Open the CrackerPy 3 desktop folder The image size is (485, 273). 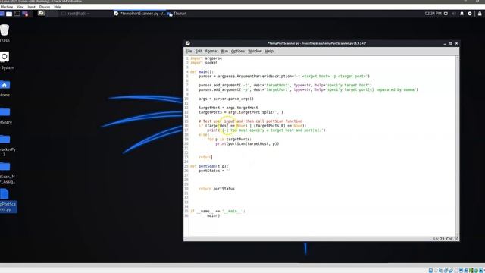tap(5, 139)
